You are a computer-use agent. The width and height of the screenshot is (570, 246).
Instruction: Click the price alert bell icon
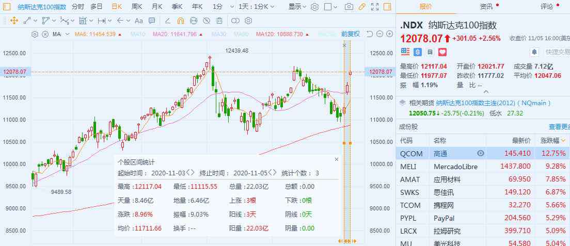coord(534,52)
